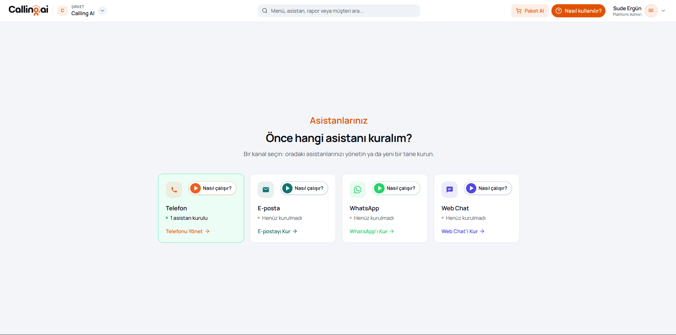Screen dimensions: 676x335
Task: Click the Telefon phone icon
Action: [x=174, y=190]
